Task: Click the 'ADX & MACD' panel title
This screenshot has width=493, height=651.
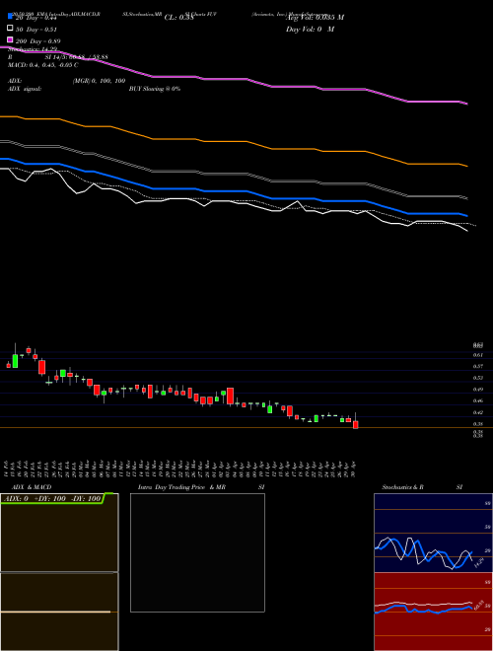Action: click(x=32, y=487)
